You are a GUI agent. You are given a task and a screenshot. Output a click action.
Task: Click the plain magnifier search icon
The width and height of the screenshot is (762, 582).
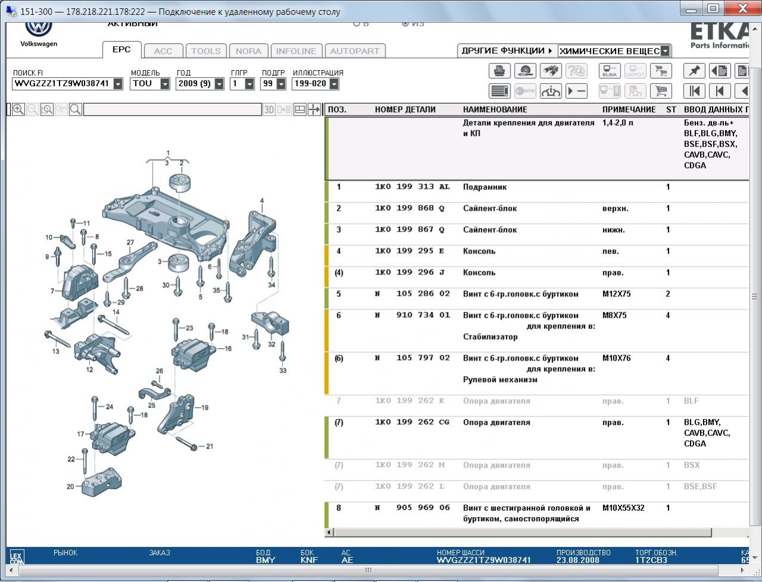[76, 109]
